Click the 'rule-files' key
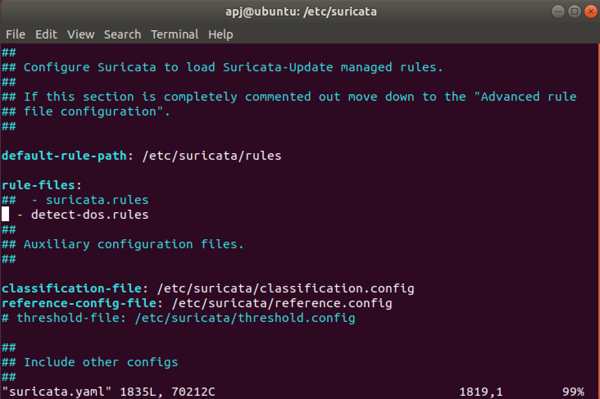Image resolution: width=600 pixels, height=399 pixels. 39,185
